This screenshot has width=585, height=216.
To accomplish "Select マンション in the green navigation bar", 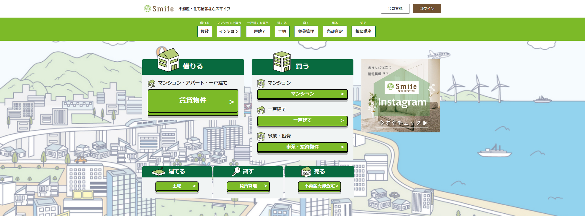I will 229,31.
